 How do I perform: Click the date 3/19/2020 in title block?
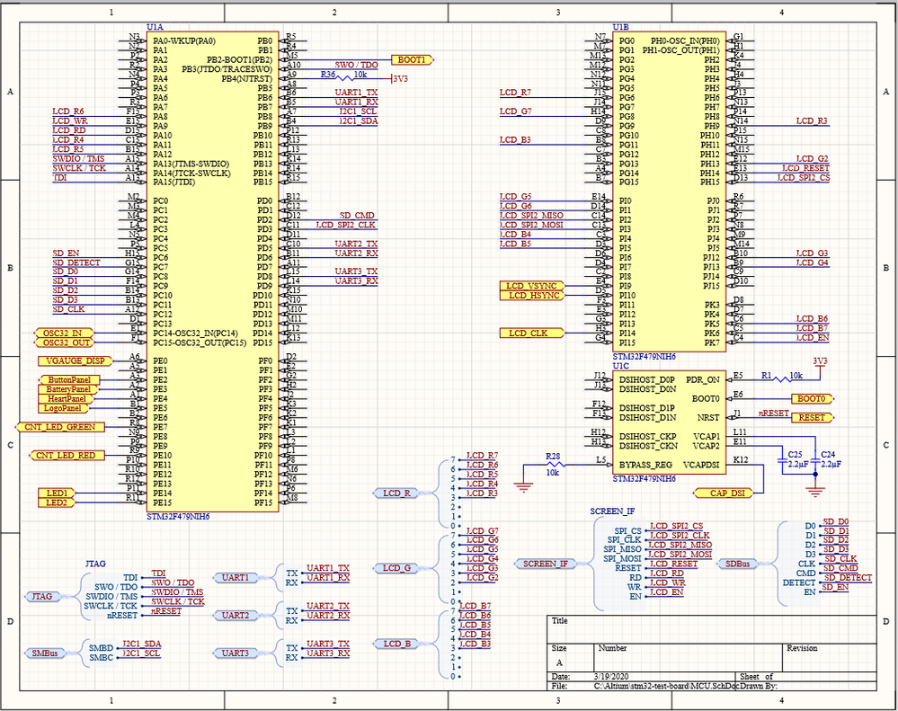click(610, 677)
